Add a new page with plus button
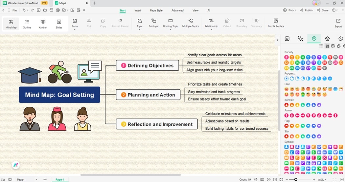The image size is (345, 182). click(45, 179)
